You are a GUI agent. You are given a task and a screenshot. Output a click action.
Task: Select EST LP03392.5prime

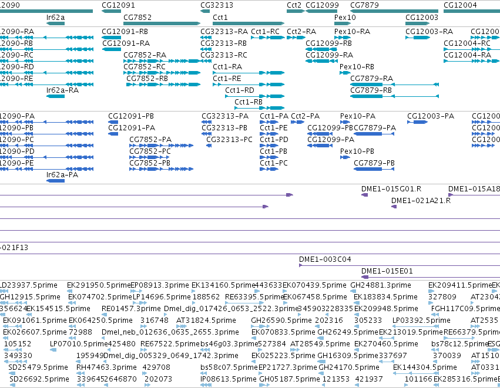point(415,326)
